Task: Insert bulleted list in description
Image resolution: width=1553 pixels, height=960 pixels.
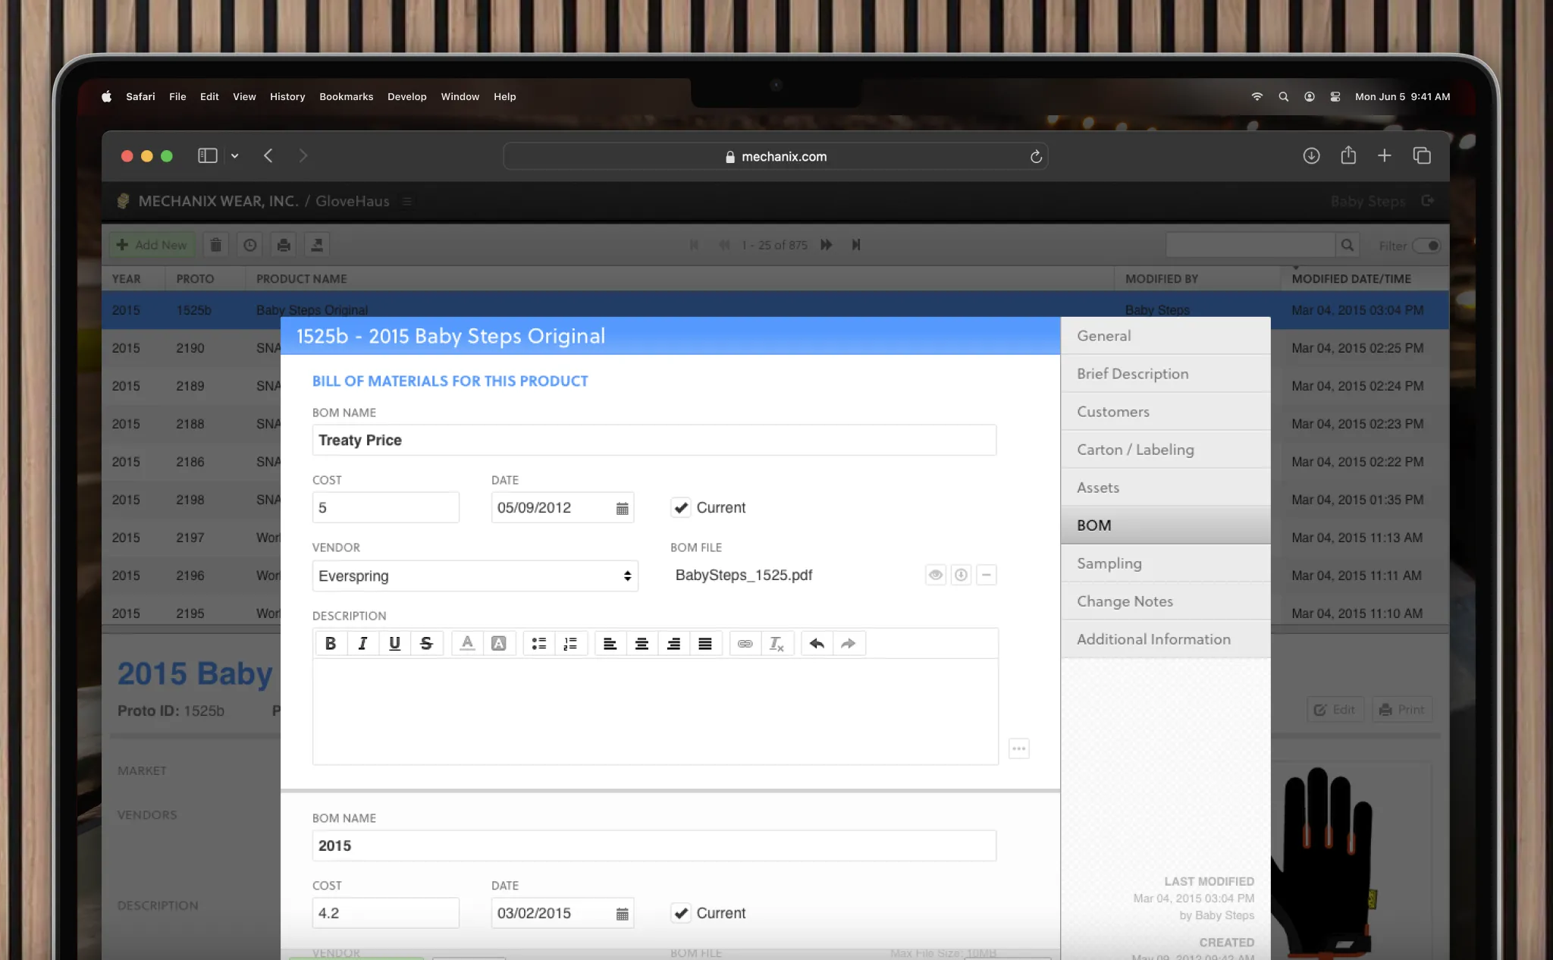Action: click(539, 643)
